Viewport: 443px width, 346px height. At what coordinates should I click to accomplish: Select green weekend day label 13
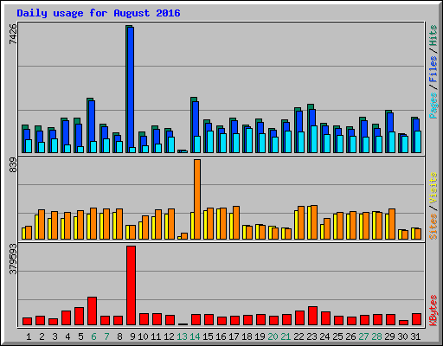(x=182, y=336)
